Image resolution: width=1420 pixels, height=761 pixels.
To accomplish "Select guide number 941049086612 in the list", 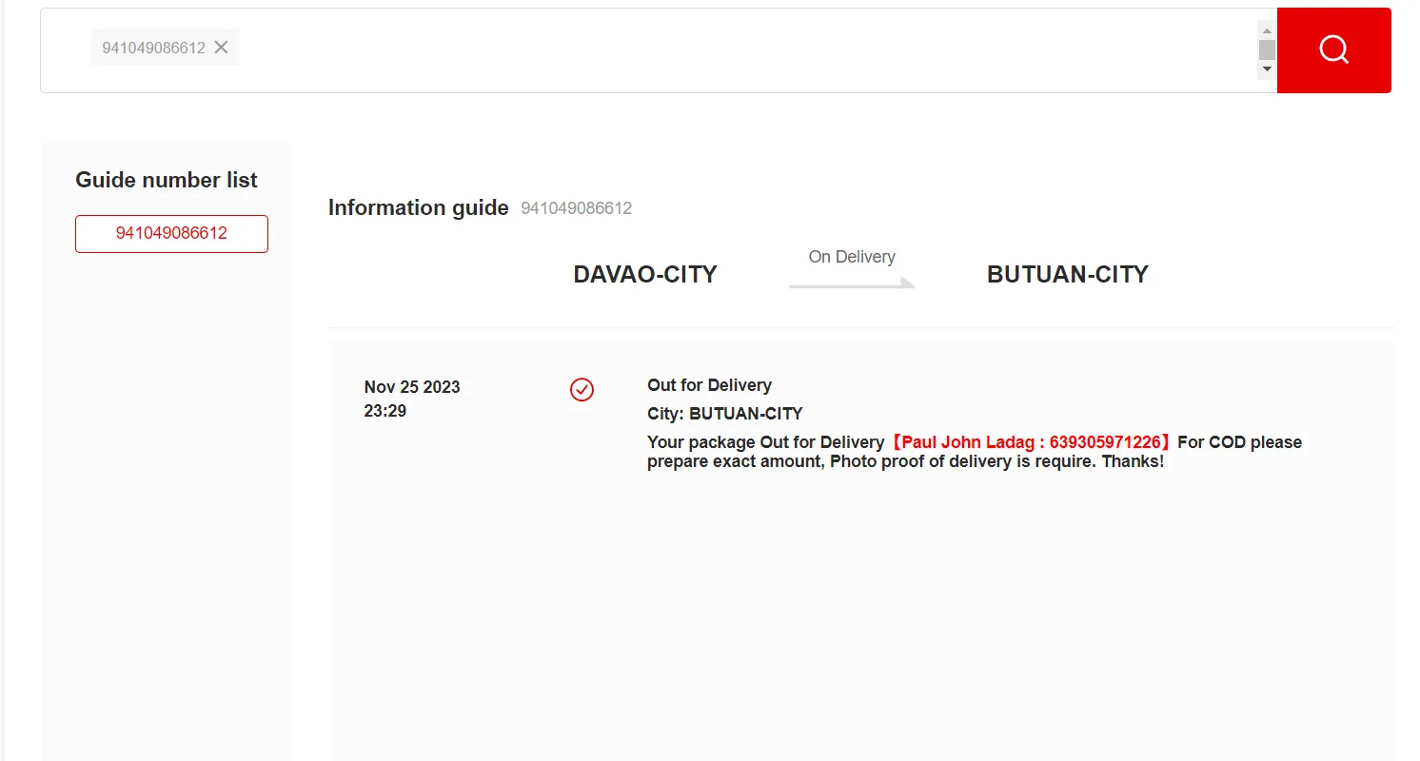I will [x=171, y=233].
